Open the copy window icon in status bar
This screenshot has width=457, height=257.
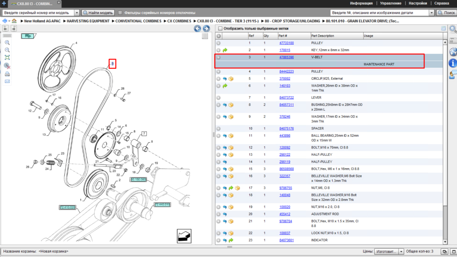click(x=444, y=252)
